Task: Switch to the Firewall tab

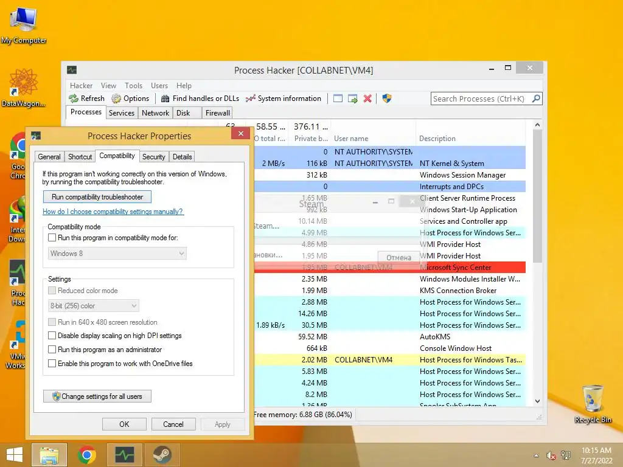Action: [217, 112]
